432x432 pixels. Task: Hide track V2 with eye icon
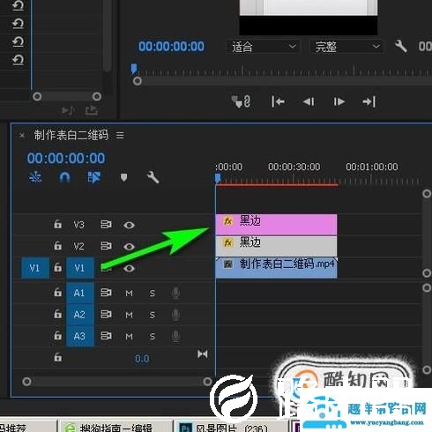(x=129, y=247)
